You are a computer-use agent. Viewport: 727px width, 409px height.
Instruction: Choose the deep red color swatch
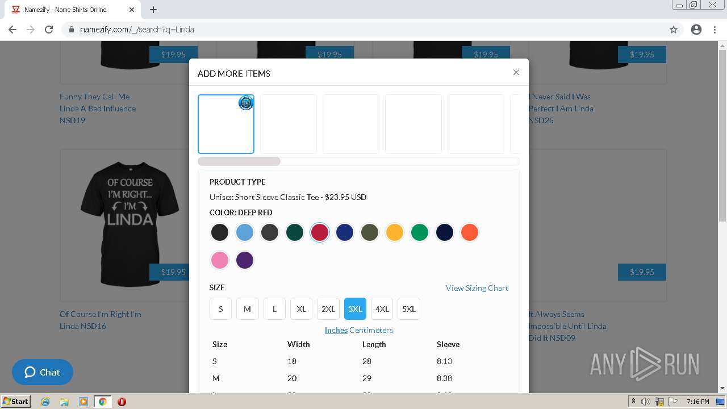320,232
